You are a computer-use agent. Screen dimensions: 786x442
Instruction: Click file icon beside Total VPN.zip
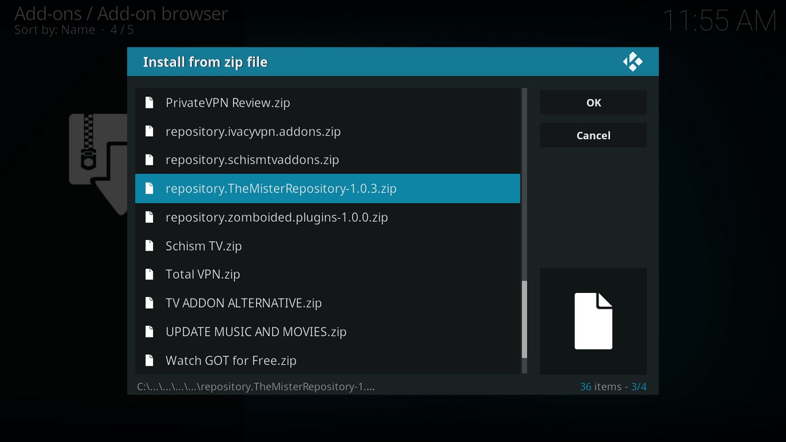pyautogui.click(x=149, y=274)
